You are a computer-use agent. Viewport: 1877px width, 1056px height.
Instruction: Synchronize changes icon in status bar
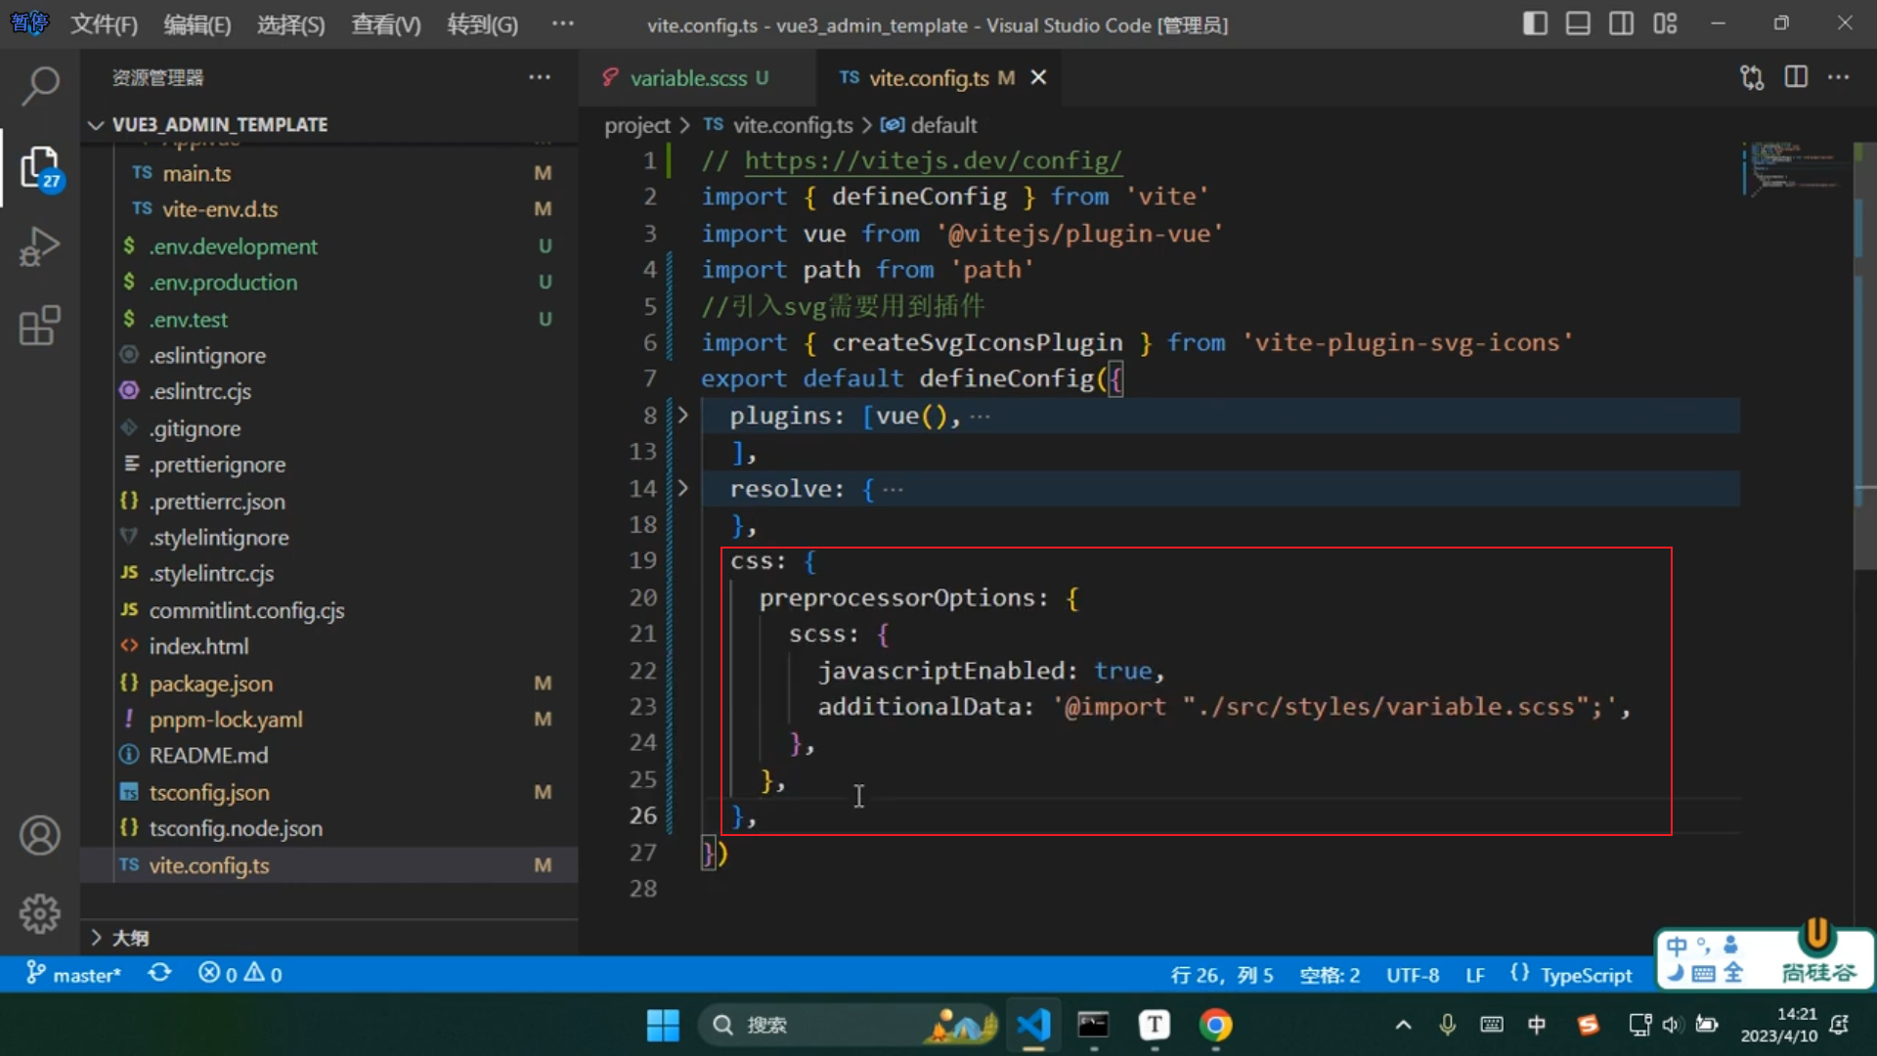coord(159,974)
